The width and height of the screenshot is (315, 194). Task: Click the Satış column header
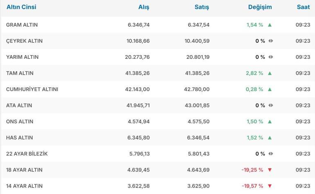pyautogui.click(x=202, y=7)
